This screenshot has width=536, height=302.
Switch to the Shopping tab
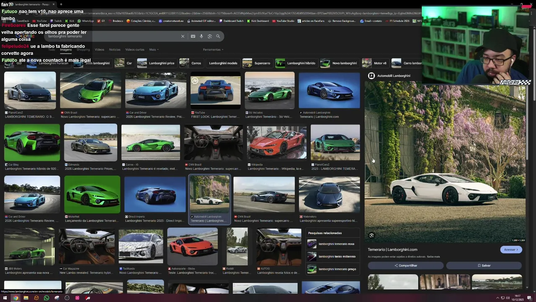click(83, 49)
